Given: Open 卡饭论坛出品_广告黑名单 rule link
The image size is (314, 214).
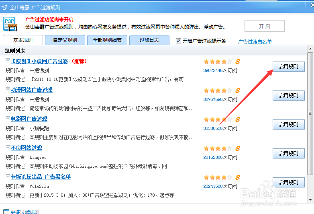Looking at the screenshot, I should click(x=41, y=177).
